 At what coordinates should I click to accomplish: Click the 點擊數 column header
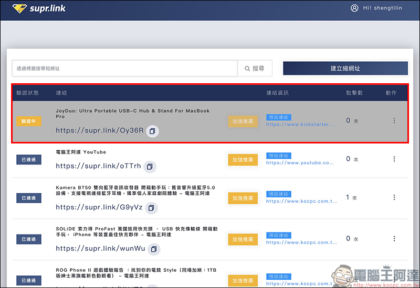click(x=354, y=93)
